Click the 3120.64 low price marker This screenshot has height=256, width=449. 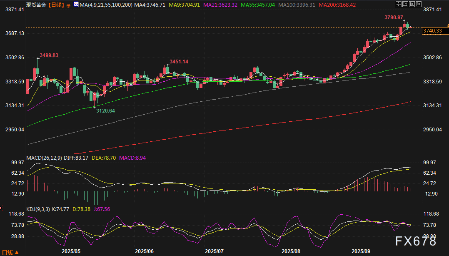106,111
